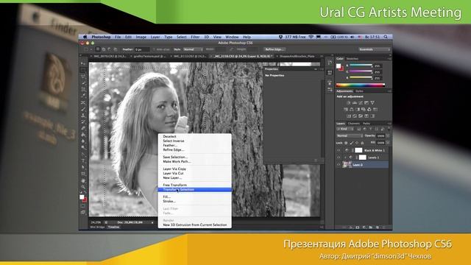Select the Move tool in toolbox
This screenshot has height=265, width=471.
[x=83, y=63]
